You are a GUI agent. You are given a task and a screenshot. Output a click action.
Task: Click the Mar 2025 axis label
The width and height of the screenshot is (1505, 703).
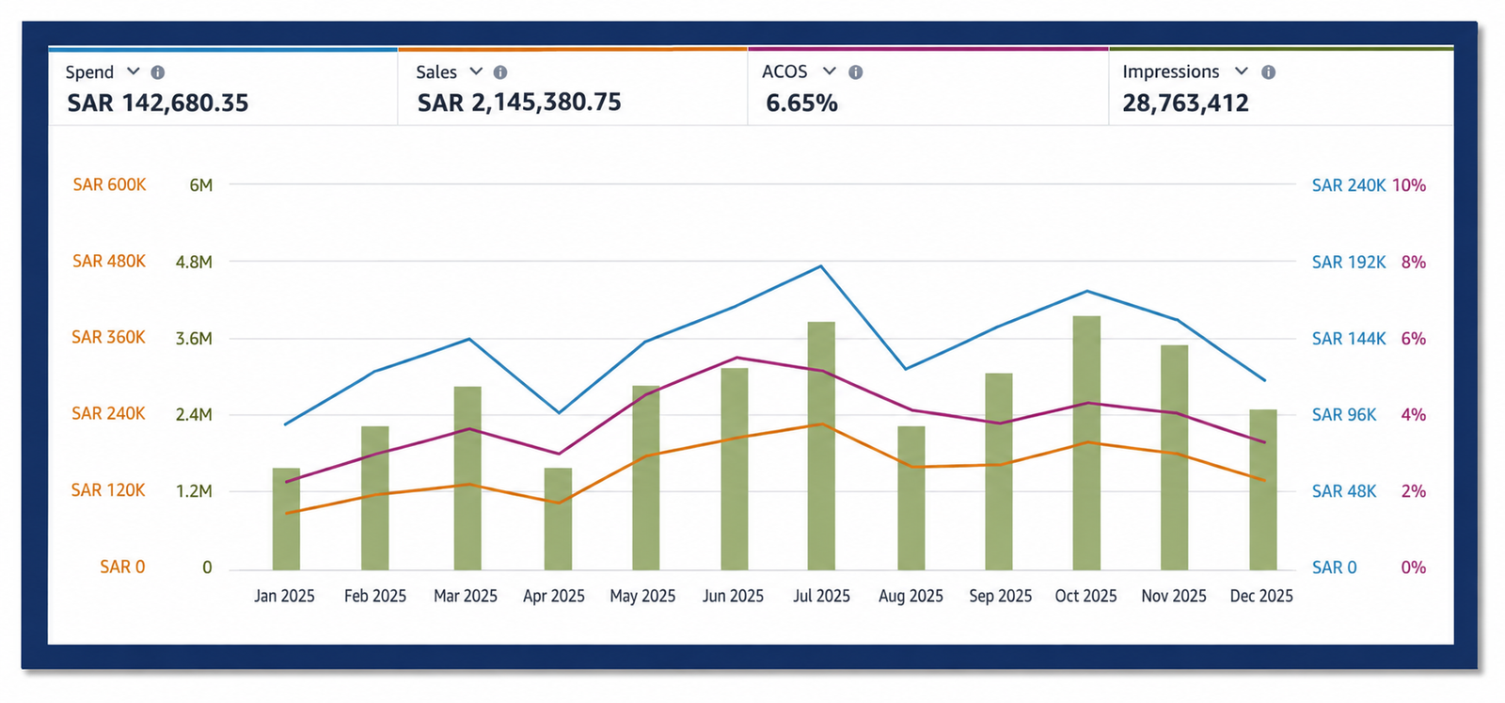pyautogui.click(x=466, y=596)
